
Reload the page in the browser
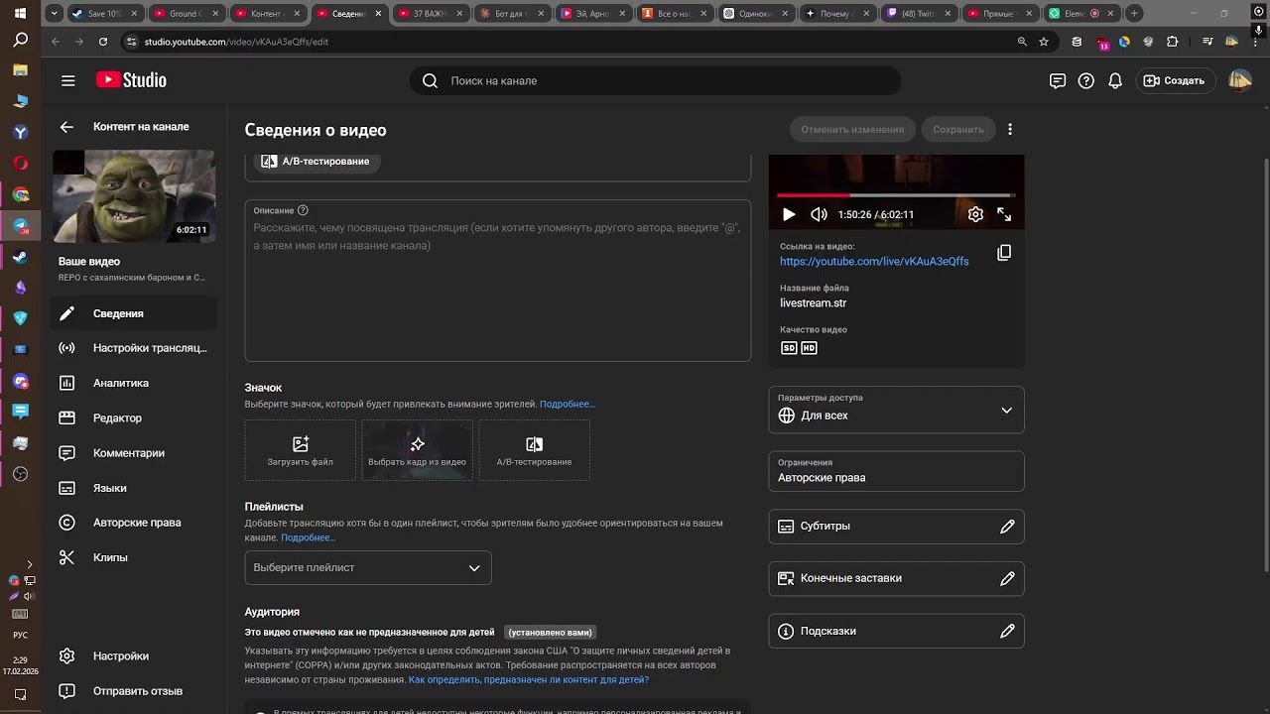(103, 42)
